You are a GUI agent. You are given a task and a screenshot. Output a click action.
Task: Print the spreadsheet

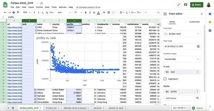point(14,13)
